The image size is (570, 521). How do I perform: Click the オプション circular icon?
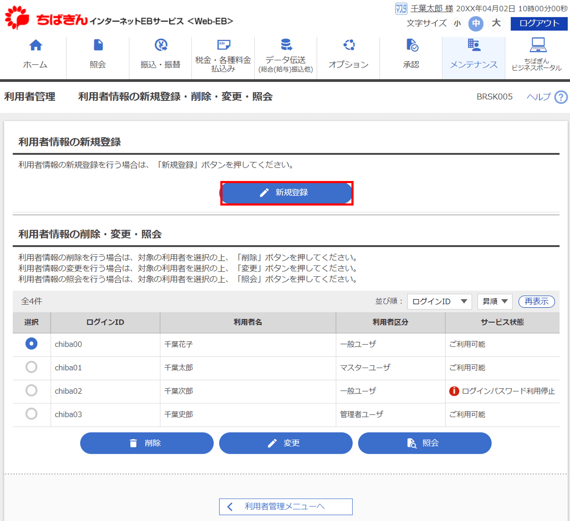[x=348, y=45]
